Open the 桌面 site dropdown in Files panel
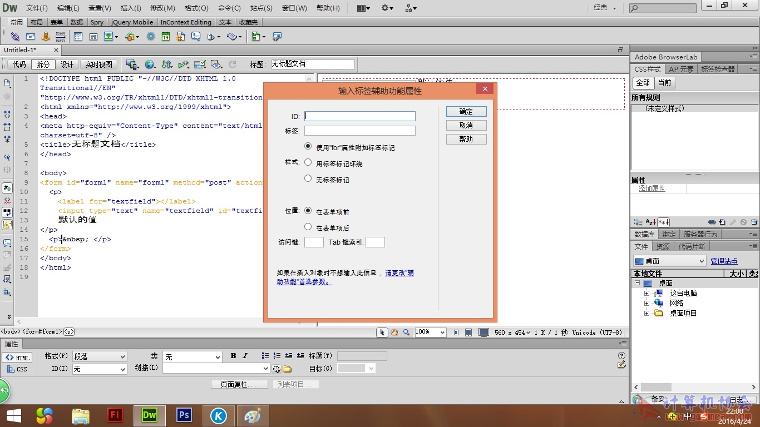This screenshot has width=760, height=427. pyautogui.click(x=670, y=261)
